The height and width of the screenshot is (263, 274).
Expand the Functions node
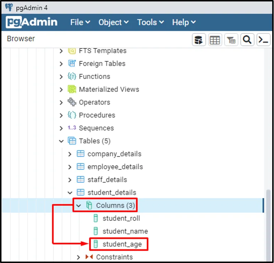[x=61, y=77]
